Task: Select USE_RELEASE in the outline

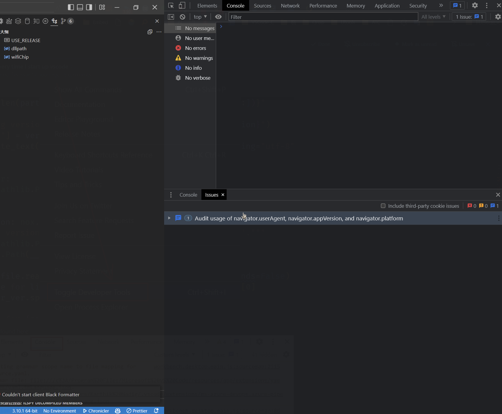Action: 26,40
